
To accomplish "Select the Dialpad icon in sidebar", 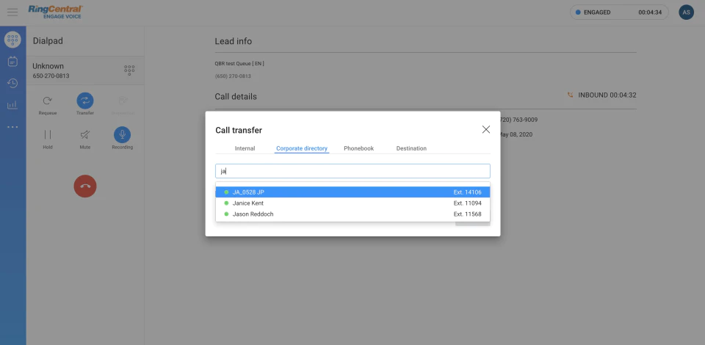I will tap(12, 40).
